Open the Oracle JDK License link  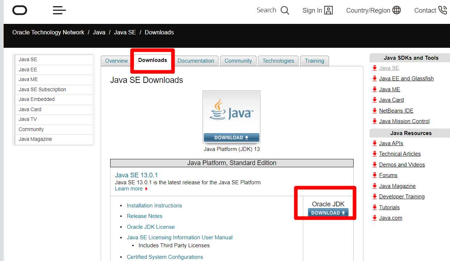tap(151, 227)
